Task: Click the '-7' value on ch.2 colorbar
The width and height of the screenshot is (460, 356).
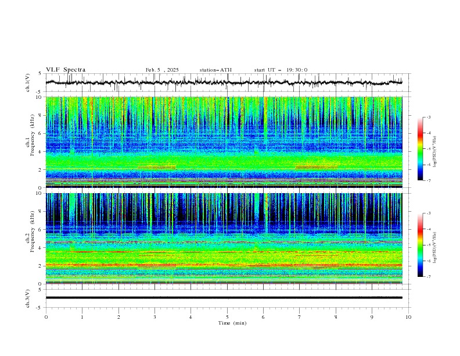Action: pyautogui.click(x=428, y=277)
